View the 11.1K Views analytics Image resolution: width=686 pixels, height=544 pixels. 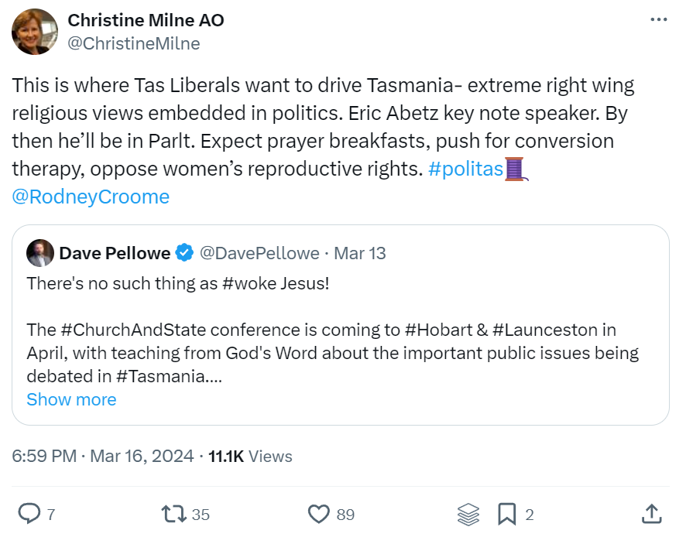[250, 457]
